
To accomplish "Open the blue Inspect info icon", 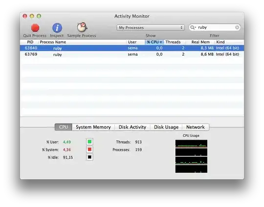I will click(57, 28).
